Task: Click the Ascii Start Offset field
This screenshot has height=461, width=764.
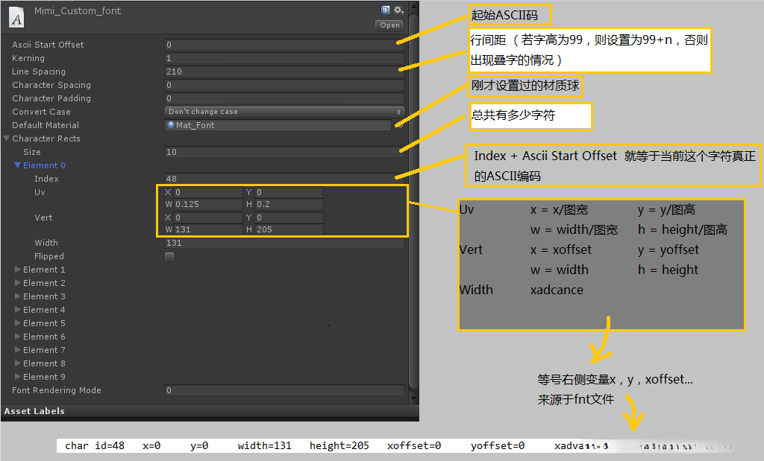Action: tap(284, 45)
